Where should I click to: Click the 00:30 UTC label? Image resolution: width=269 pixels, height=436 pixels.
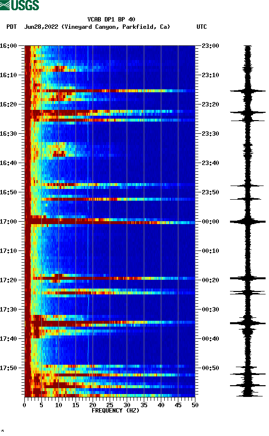click(x=211, y=310)
